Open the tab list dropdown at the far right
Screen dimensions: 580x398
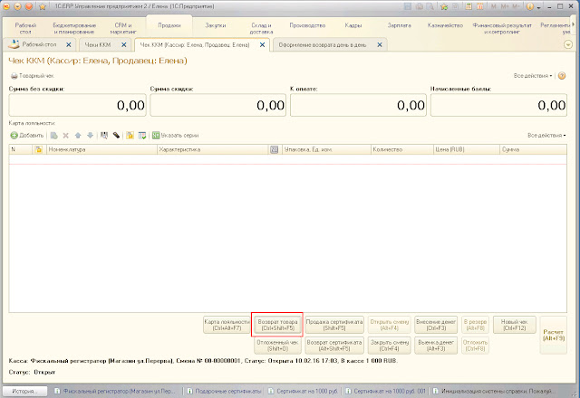(x=568, y=44)
